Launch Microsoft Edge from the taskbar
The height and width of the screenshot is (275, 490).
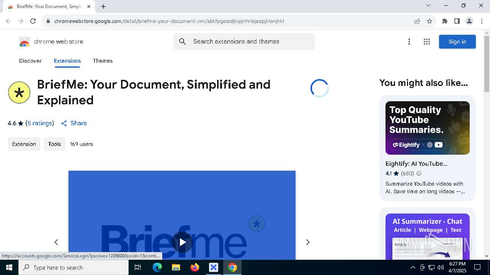157,267
